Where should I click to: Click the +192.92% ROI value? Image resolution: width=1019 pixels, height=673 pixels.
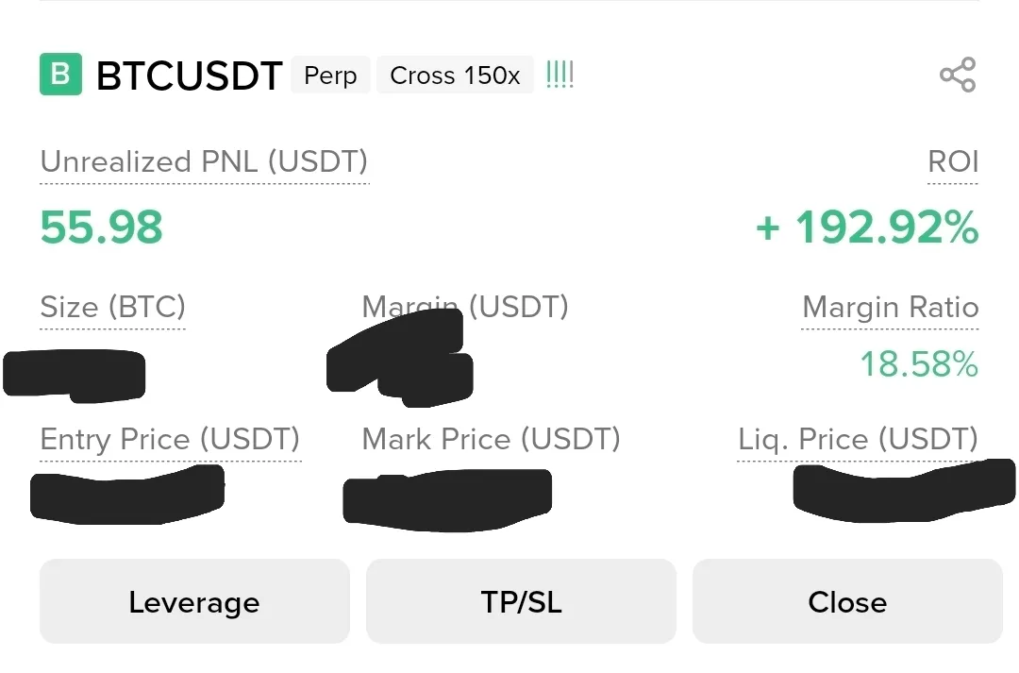[x=867, y=227]
